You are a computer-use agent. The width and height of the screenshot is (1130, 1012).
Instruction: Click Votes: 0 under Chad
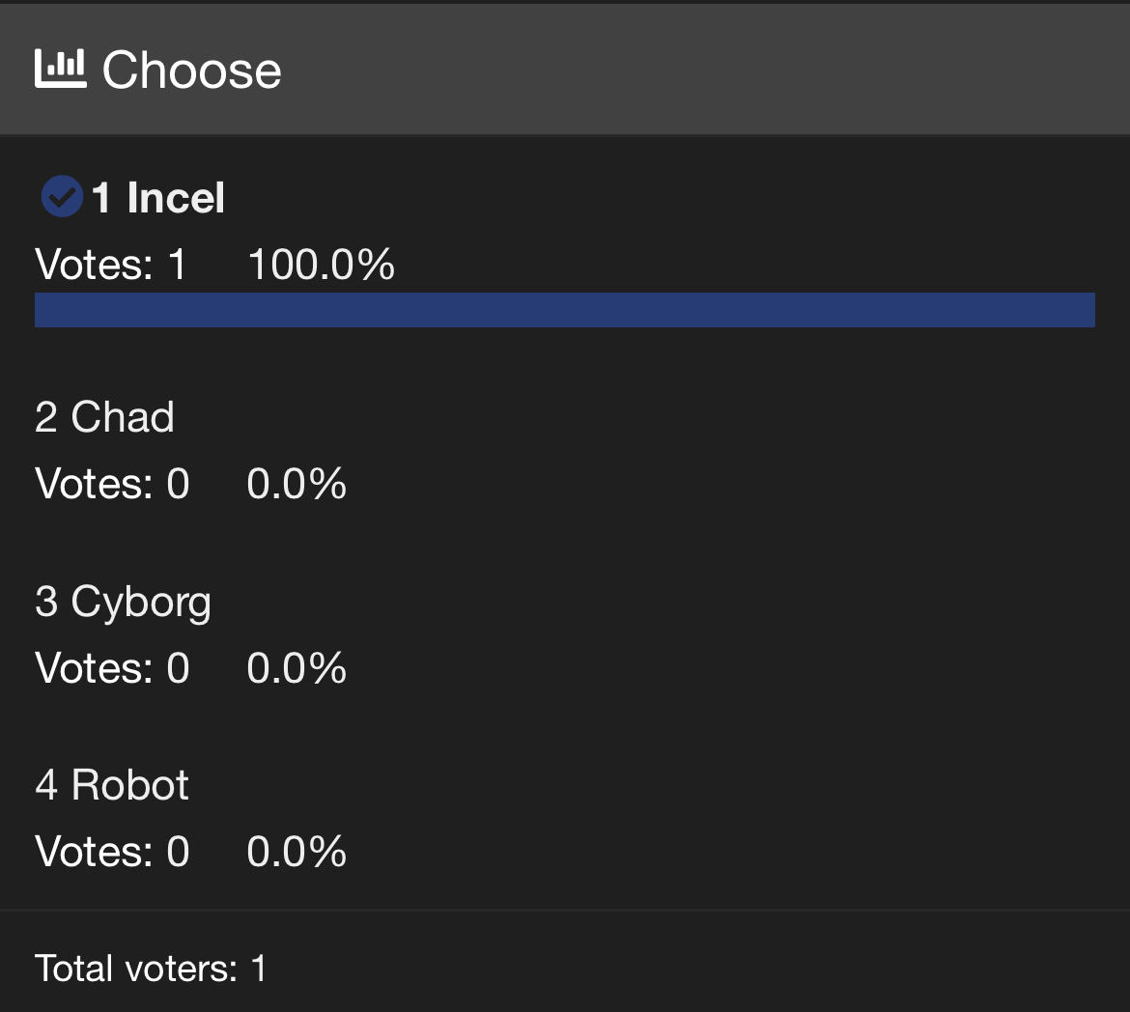point(112,484)
